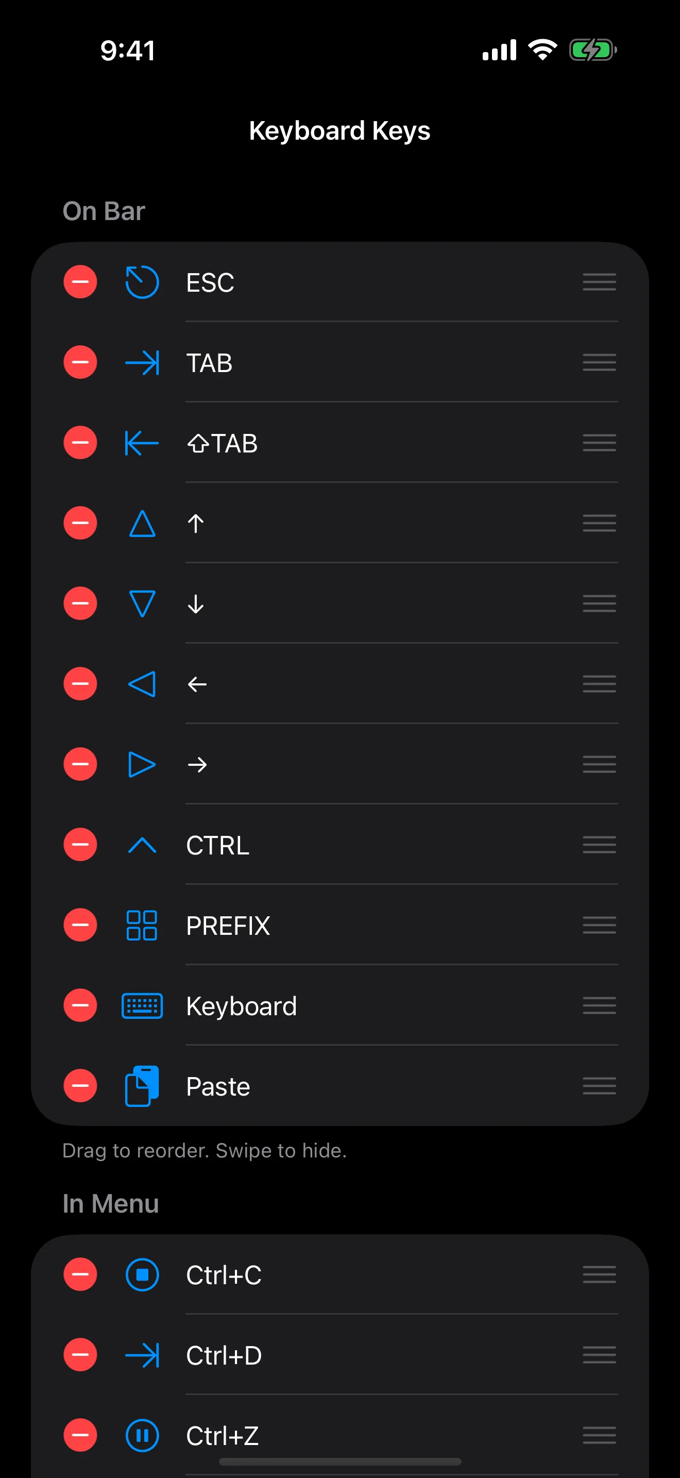Select the up arrow triangle icon
The width and height of the screenshot is (680, 1478).
click(142, 523)
